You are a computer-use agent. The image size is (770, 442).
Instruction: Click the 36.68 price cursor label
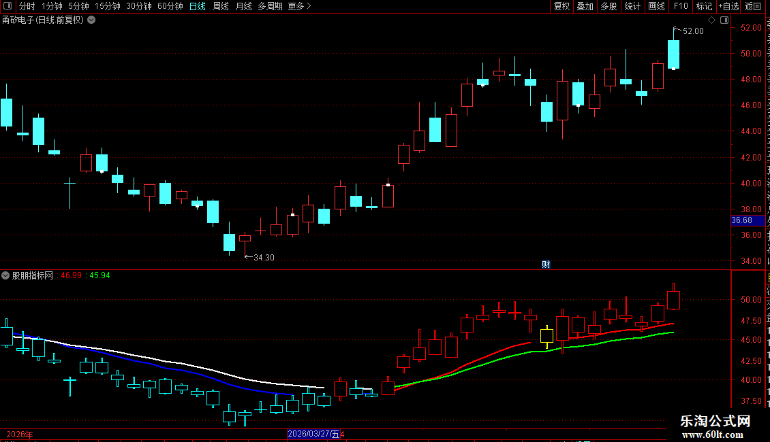748,220
